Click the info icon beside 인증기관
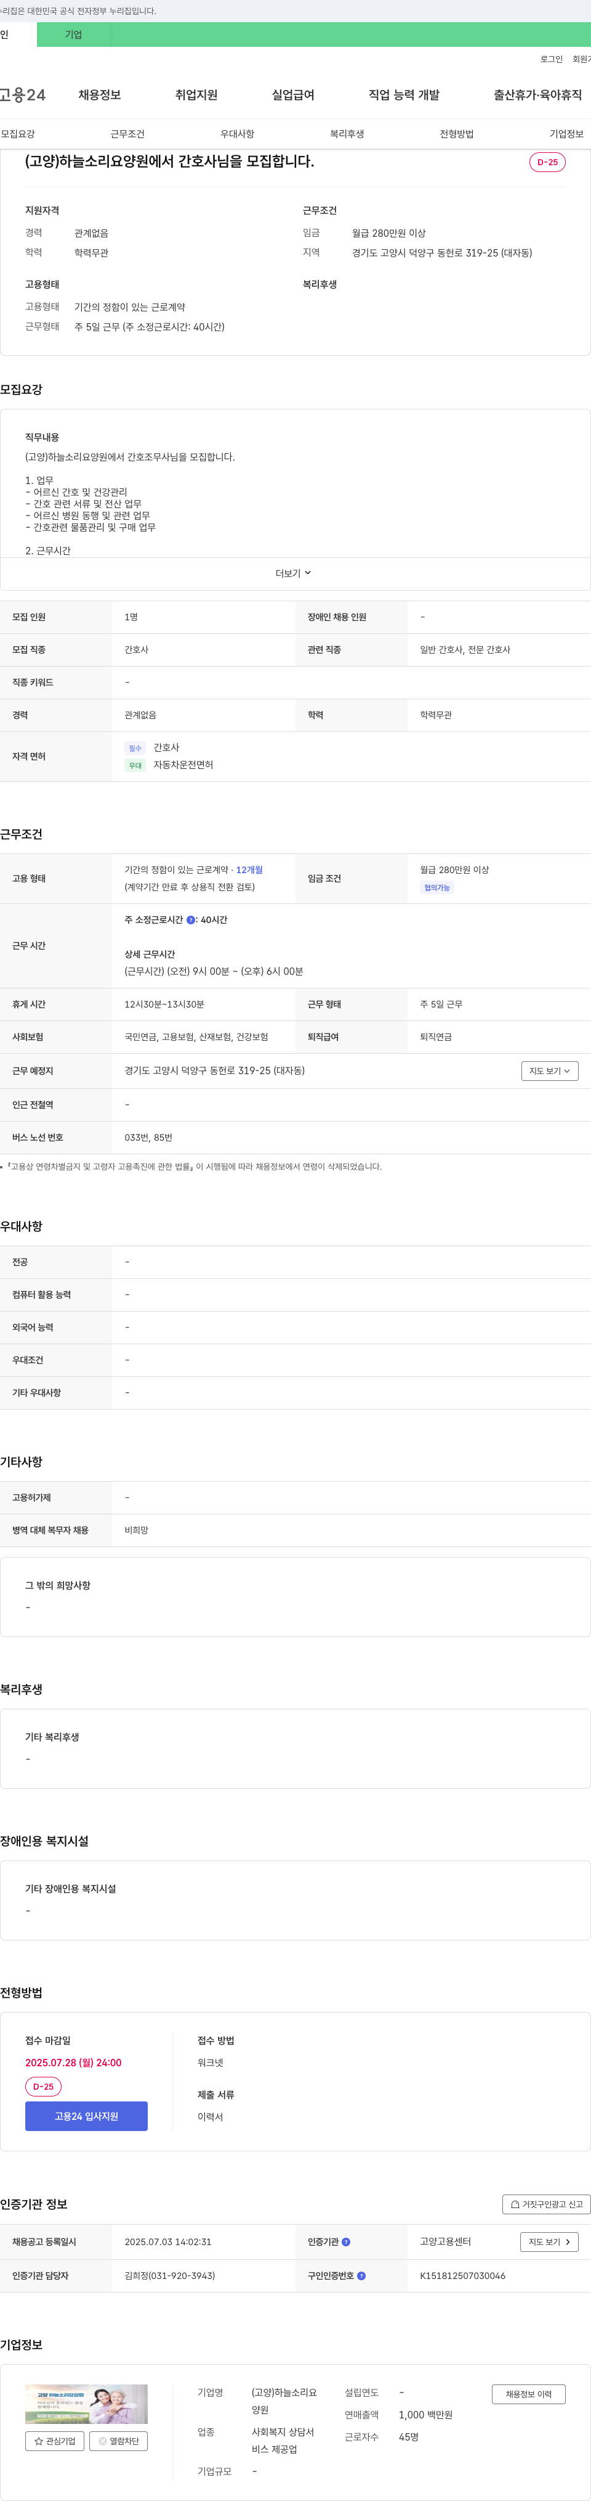Viewport: 591px width, 2501px height. (x=346, y=2242)
